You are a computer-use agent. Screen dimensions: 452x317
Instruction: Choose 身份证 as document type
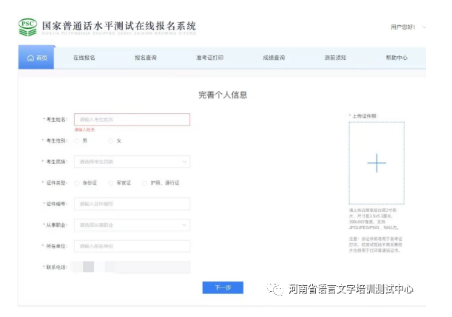coord(77,183)
